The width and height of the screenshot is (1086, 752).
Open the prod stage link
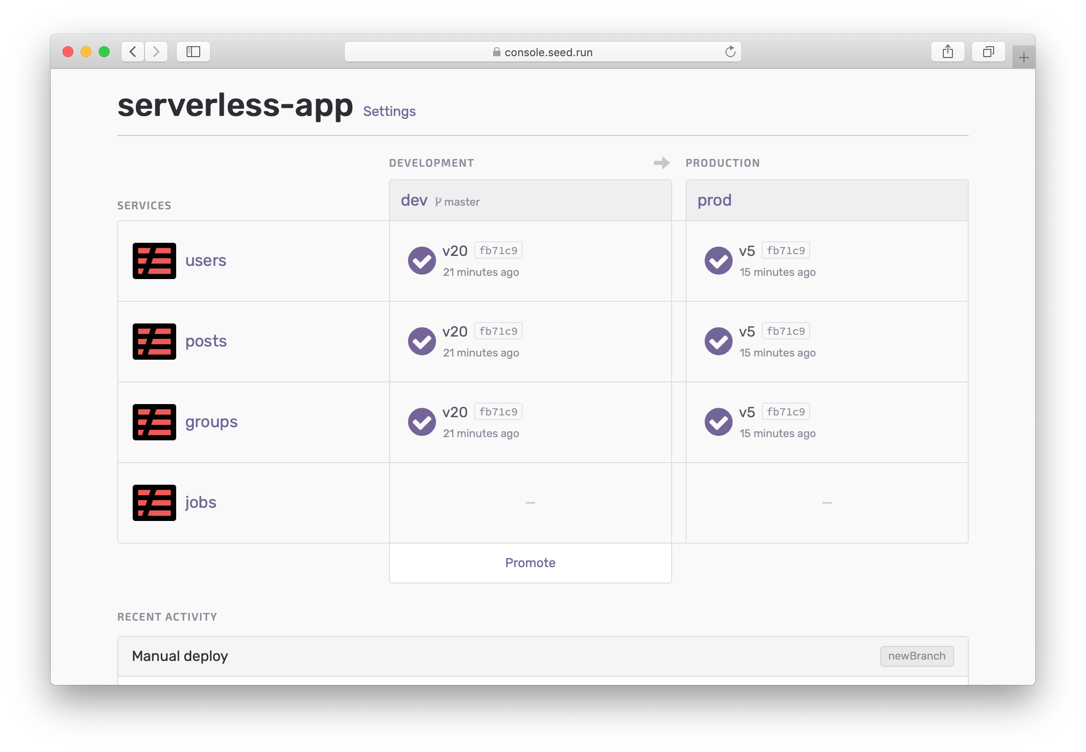714,200
